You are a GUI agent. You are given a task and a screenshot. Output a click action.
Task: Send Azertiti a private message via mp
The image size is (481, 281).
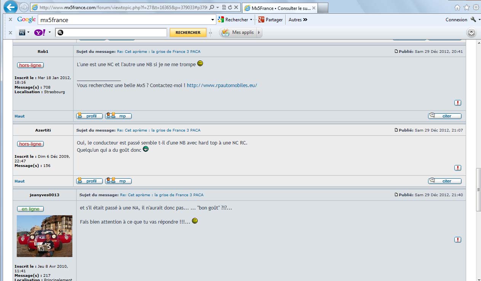[x=118, y=181]
